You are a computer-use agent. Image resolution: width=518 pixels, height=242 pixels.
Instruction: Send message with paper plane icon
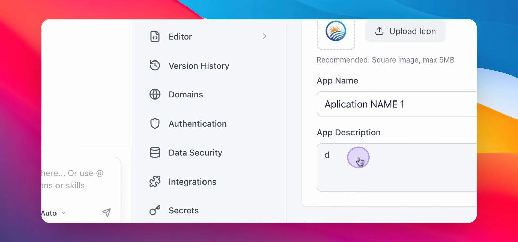click(106, 212)
